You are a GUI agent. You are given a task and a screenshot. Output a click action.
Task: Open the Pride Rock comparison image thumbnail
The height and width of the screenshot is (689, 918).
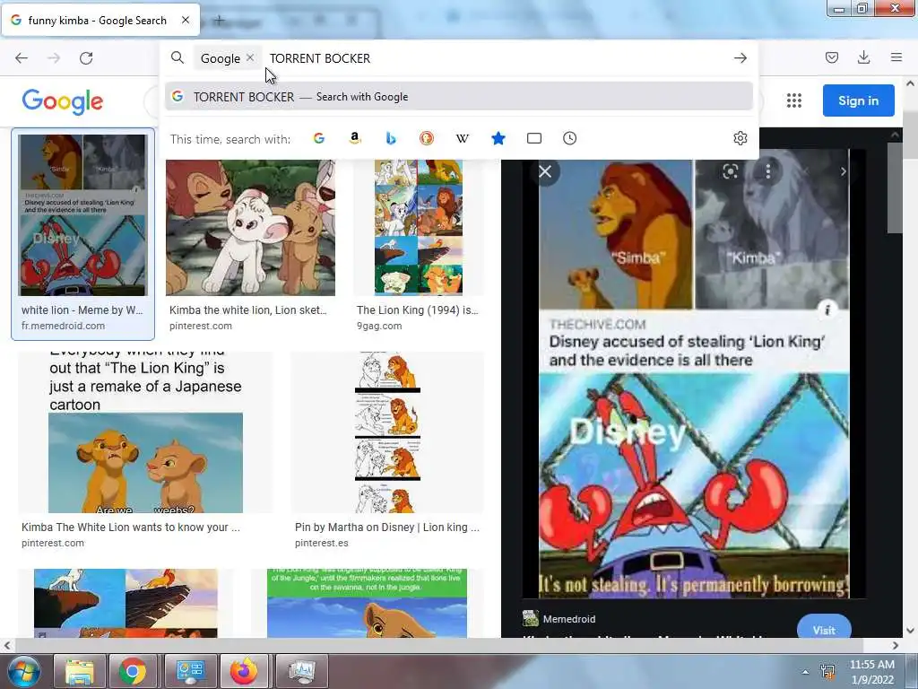point(126,603)
